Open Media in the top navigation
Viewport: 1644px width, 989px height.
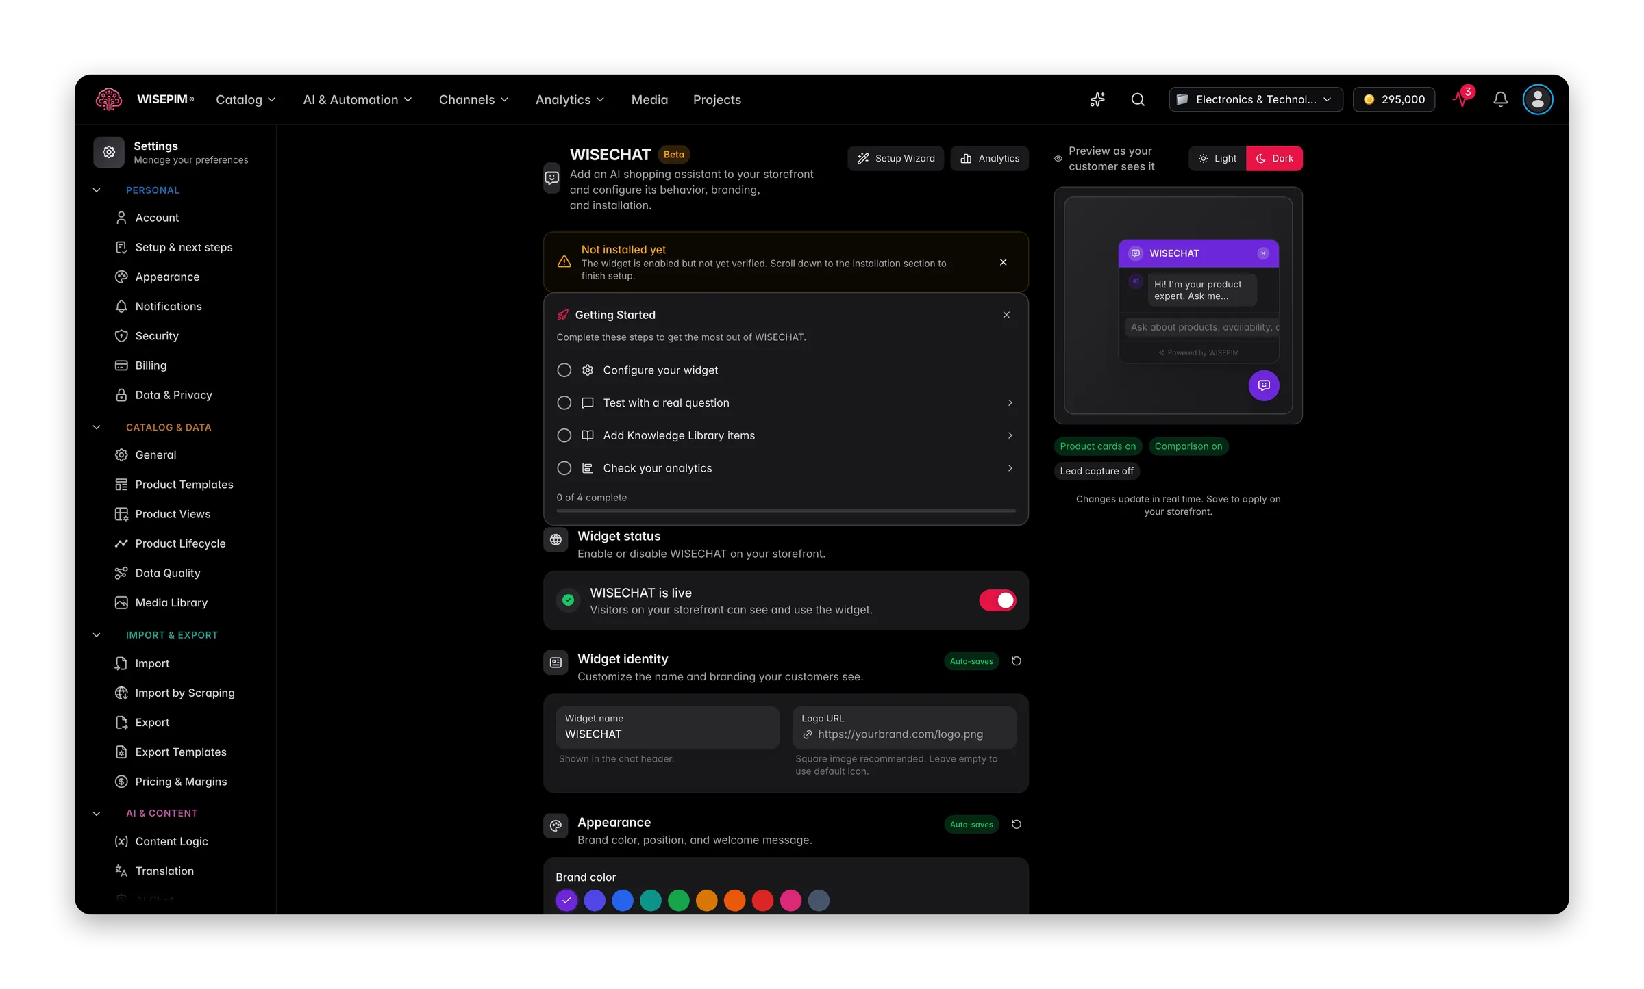[649, 100]
